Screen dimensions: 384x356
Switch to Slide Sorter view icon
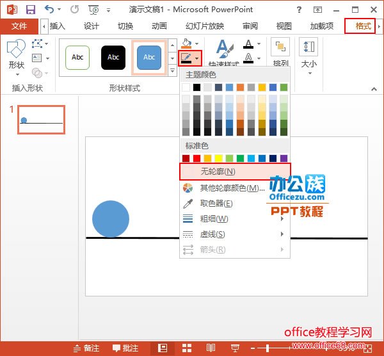[x=187, y=348]
